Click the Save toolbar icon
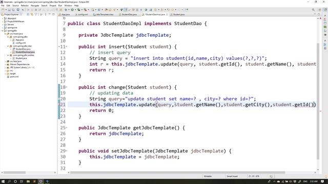Viewport: 328px width, 184px height. pos(9,10)
